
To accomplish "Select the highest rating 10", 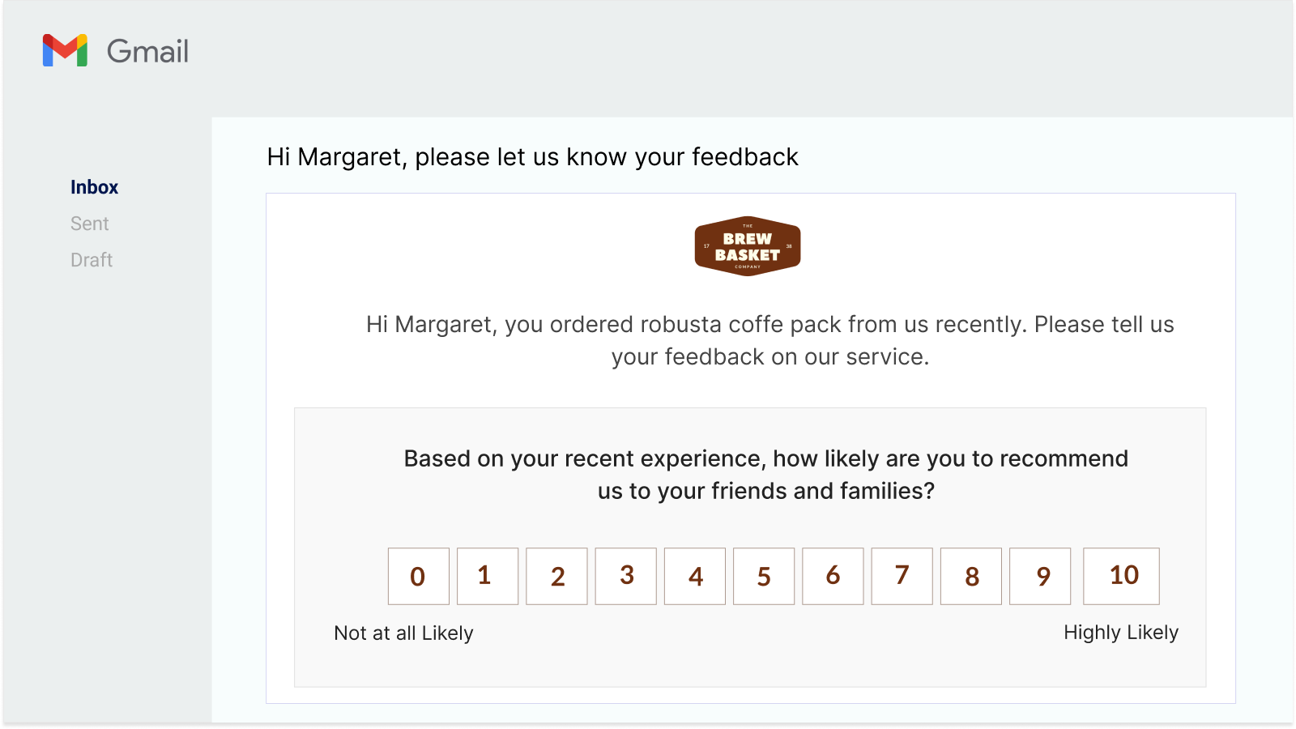I will tap(1121, 576).
